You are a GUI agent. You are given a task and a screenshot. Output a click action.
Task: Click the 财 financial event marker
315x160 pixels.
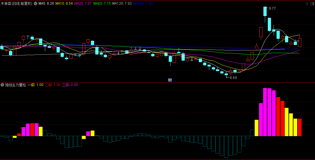click(x=170, y=80)
